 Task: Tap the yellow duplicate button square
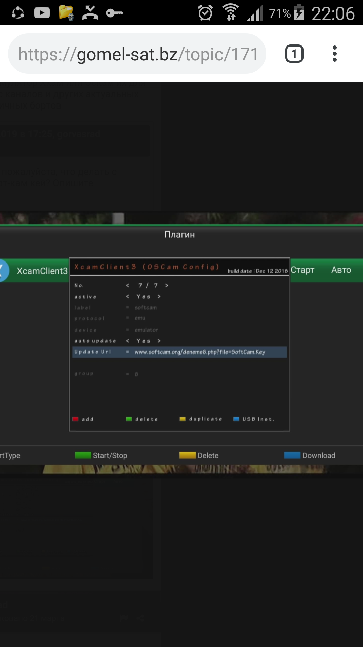point(183,419)
